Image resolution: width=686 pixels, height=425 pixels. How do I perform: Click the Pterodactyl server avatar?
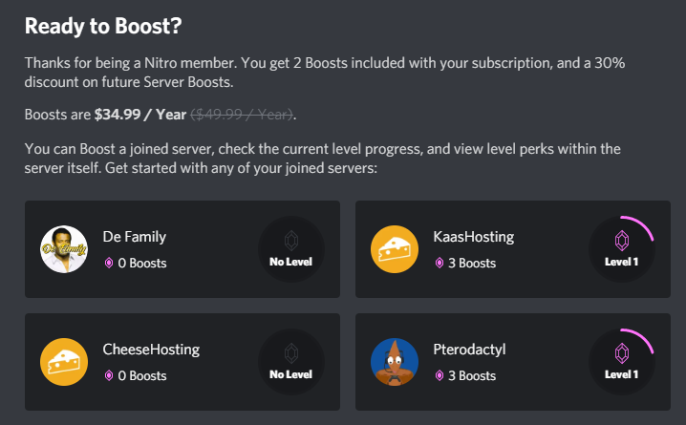395,363
